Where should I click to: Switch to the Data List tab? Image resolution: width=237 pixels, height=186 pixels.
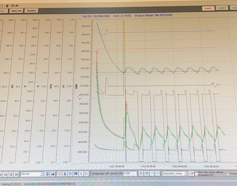[16, 11]
